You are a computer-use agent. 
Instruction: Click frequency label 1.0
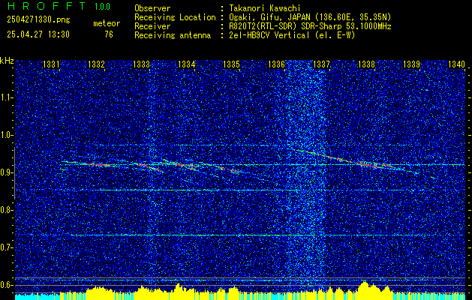click(x=7, y=135)
